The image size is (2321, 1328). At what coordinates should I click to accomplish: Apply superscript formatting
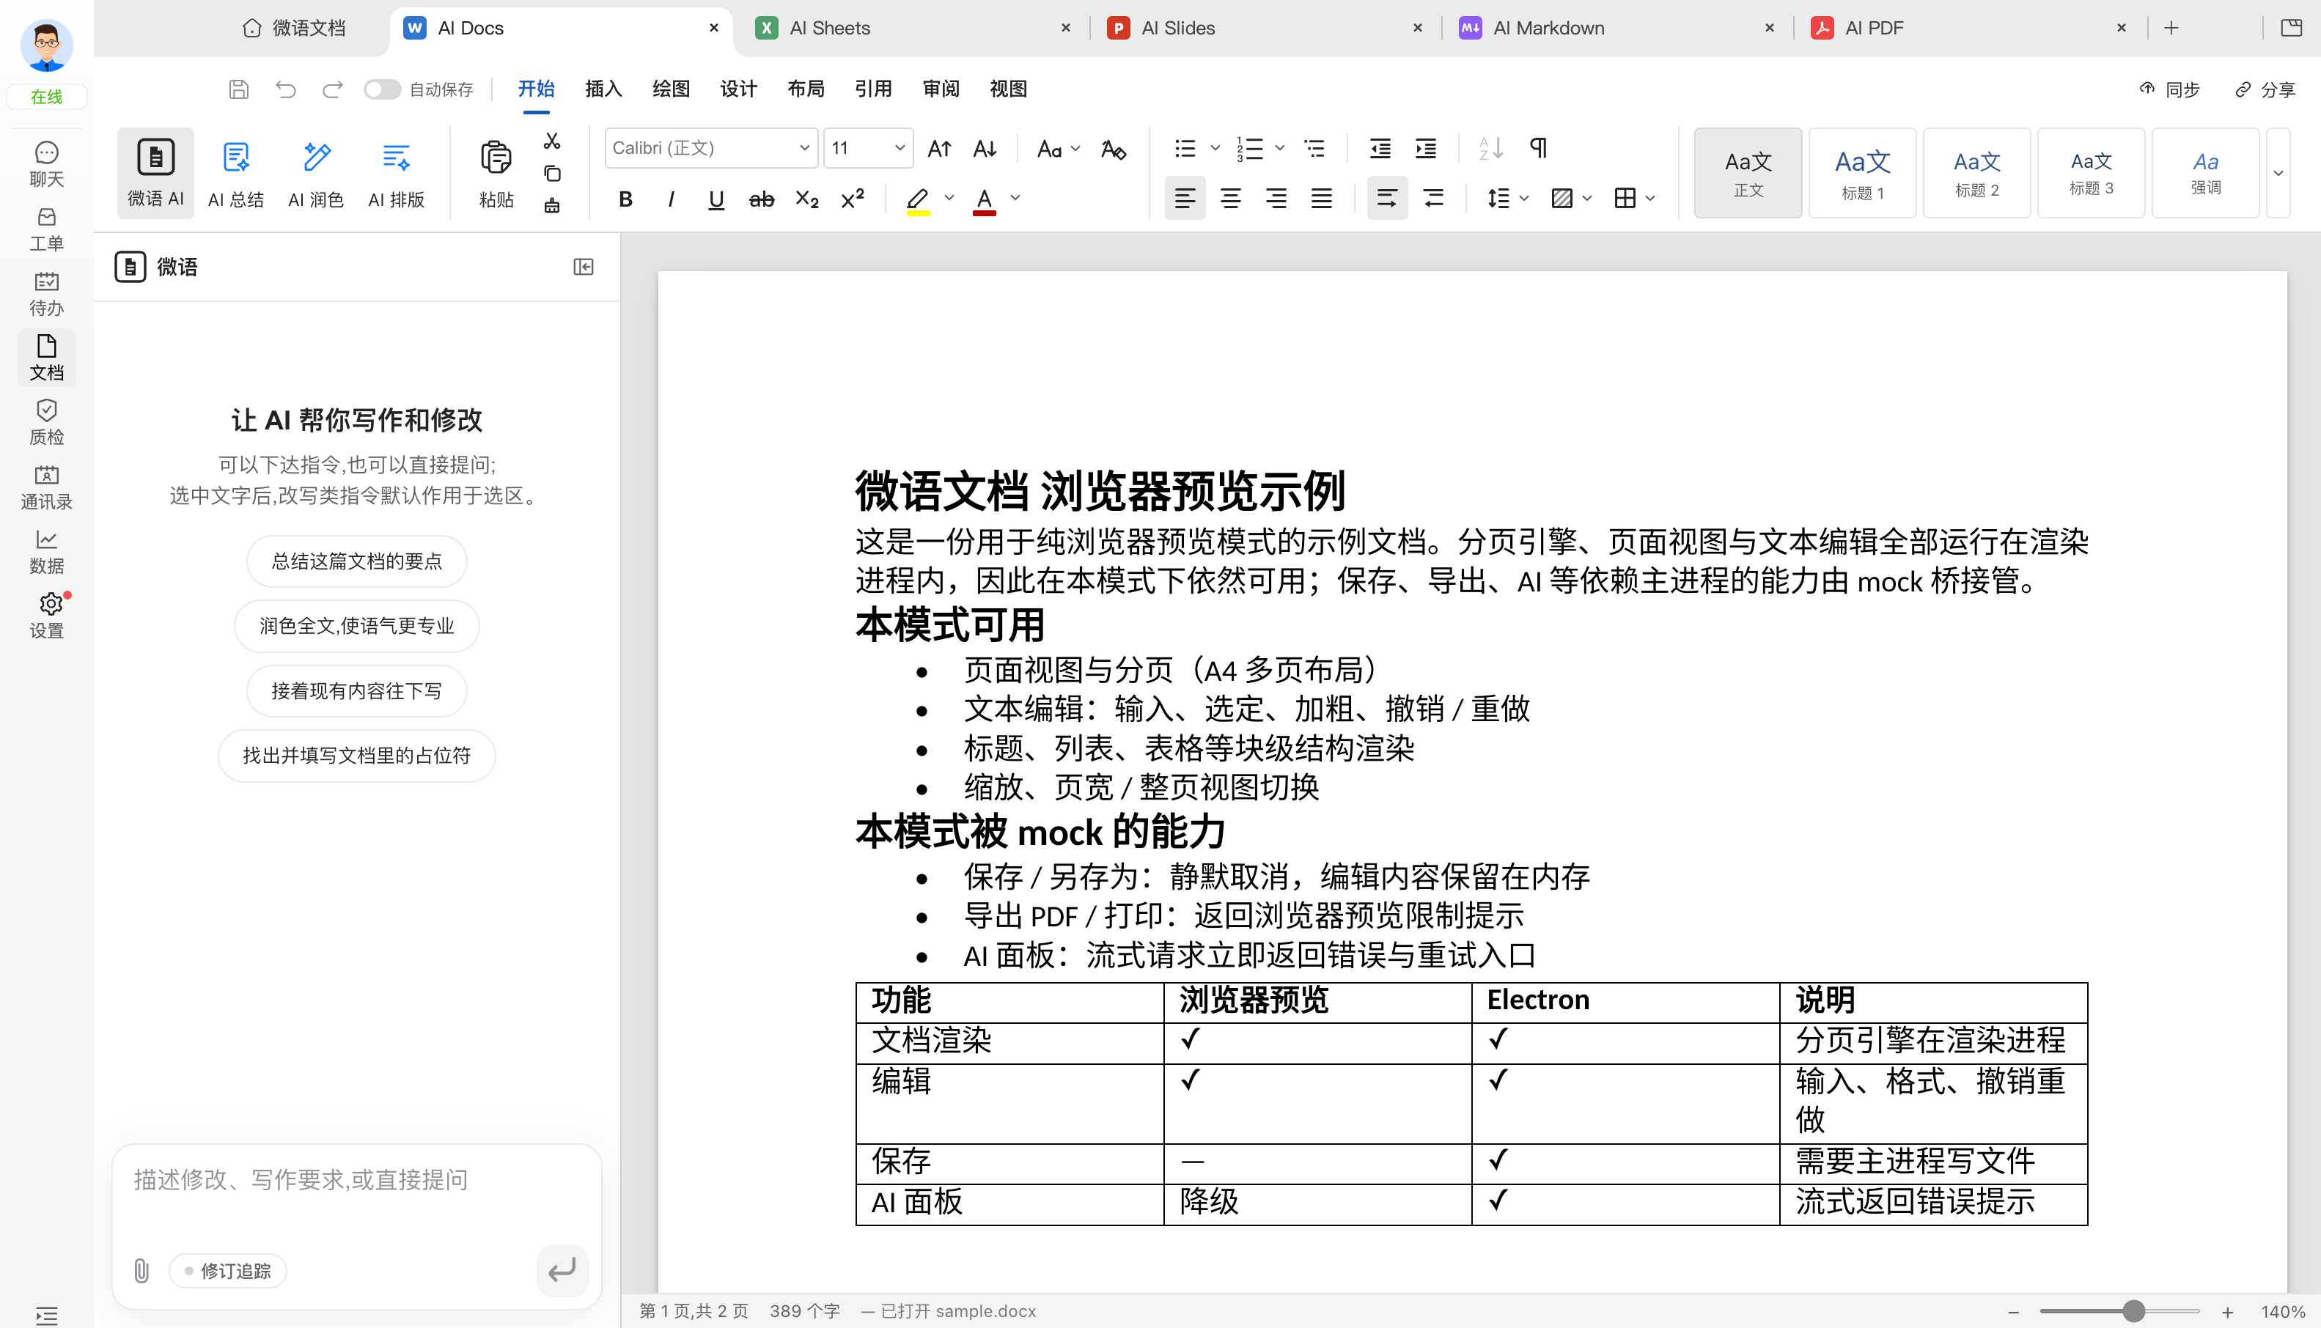853,199
